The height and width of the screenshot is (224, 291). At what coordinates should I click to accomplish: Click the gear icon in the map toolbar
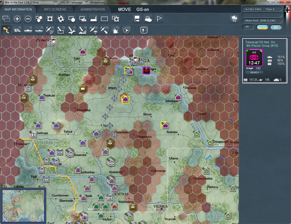(61, 19)
